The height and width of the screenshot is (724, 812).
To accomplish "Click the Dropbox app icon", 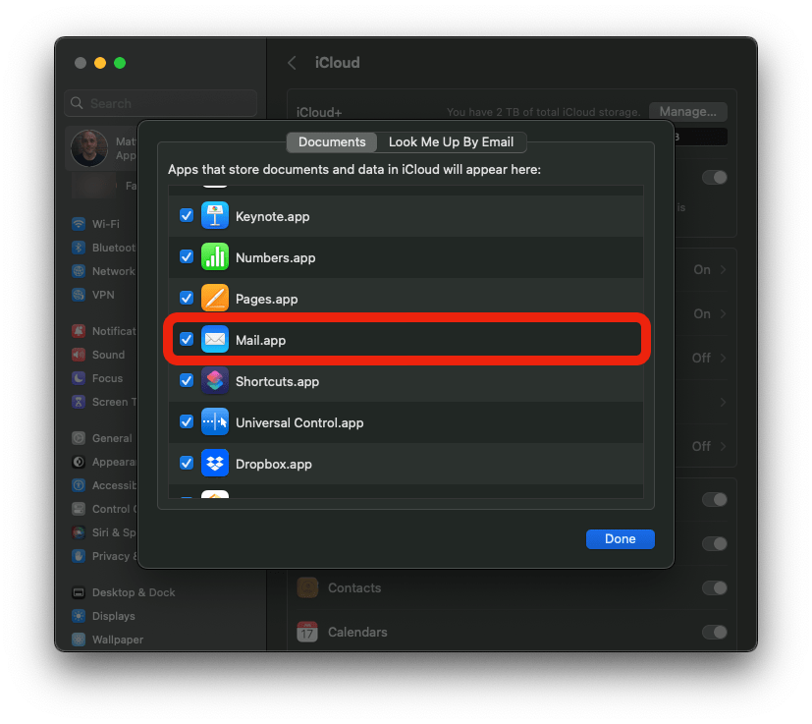I will coord(214,464).
